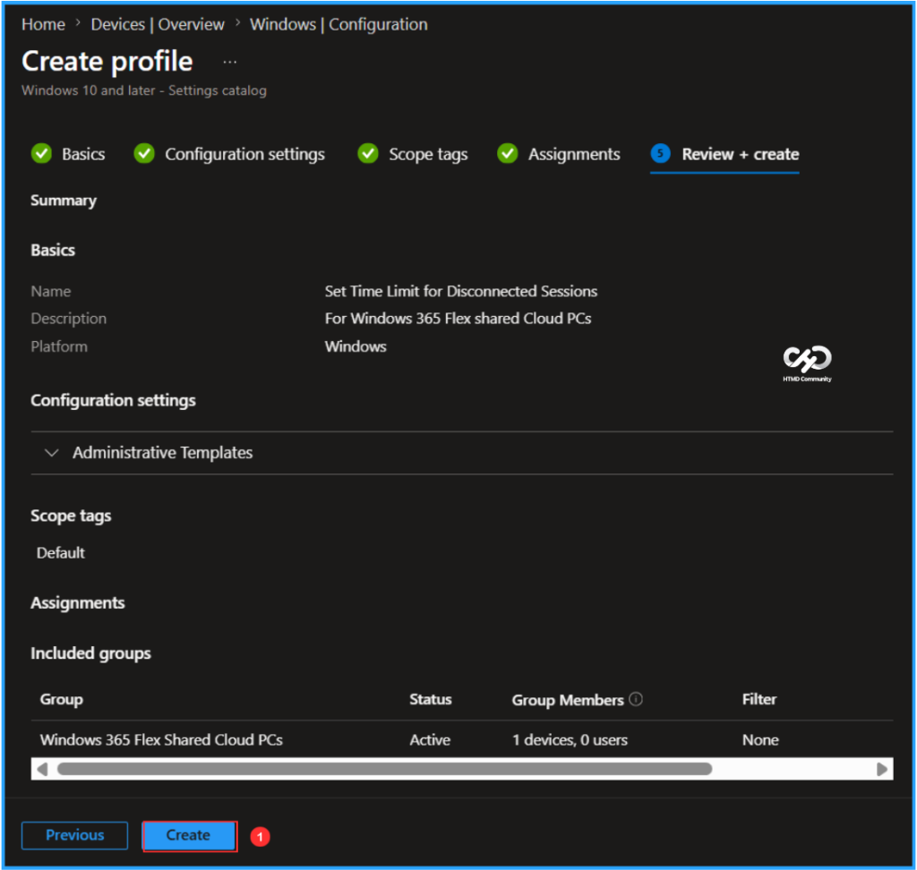
Task: Click the Group Members column header
Action: click(568, 700)
